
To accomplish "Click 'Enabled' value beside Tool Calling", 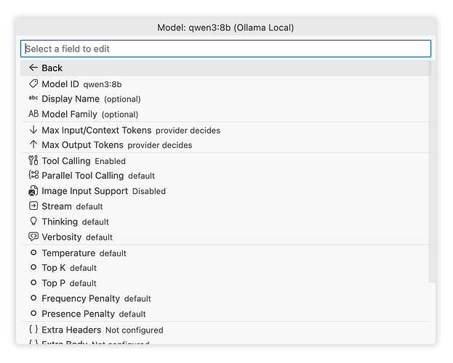I will [x=110, y=161].
